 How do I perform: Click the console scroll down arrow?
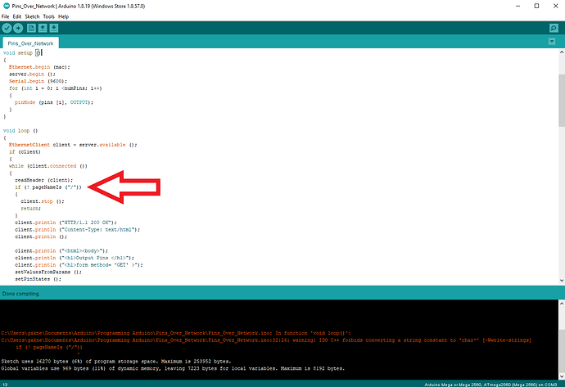point(562,376)
